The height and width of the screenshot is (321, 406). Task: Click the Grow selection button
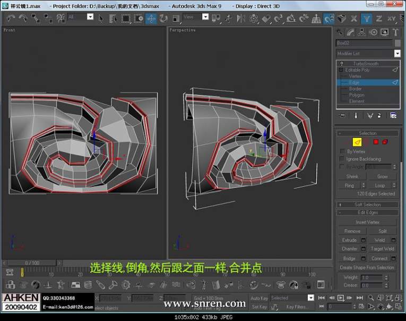[x=382, y=177]
